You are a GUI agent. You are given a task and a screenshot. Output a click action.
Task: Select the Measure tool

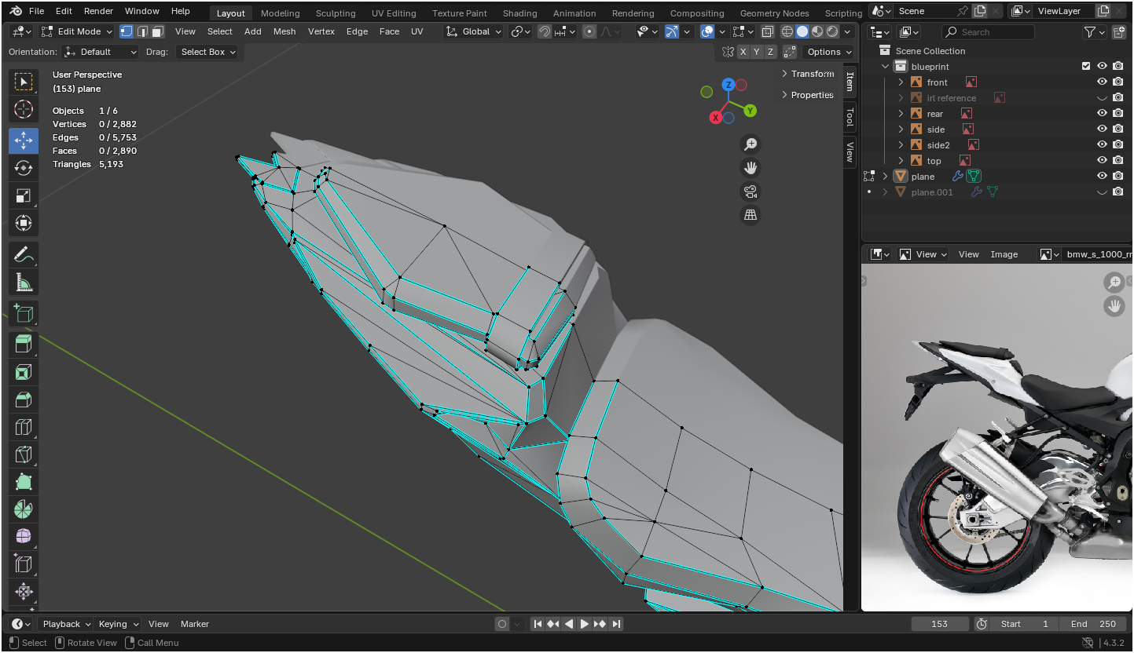24,282
